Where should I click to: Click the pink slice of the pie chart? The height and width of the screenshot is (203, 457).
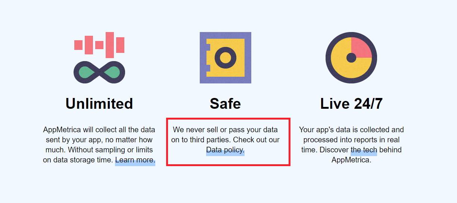(x=360, y=48)
